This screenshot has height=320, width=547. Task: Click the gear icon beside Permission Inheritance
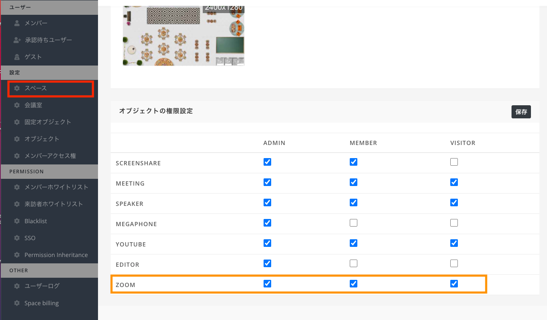tap(17, 255)
